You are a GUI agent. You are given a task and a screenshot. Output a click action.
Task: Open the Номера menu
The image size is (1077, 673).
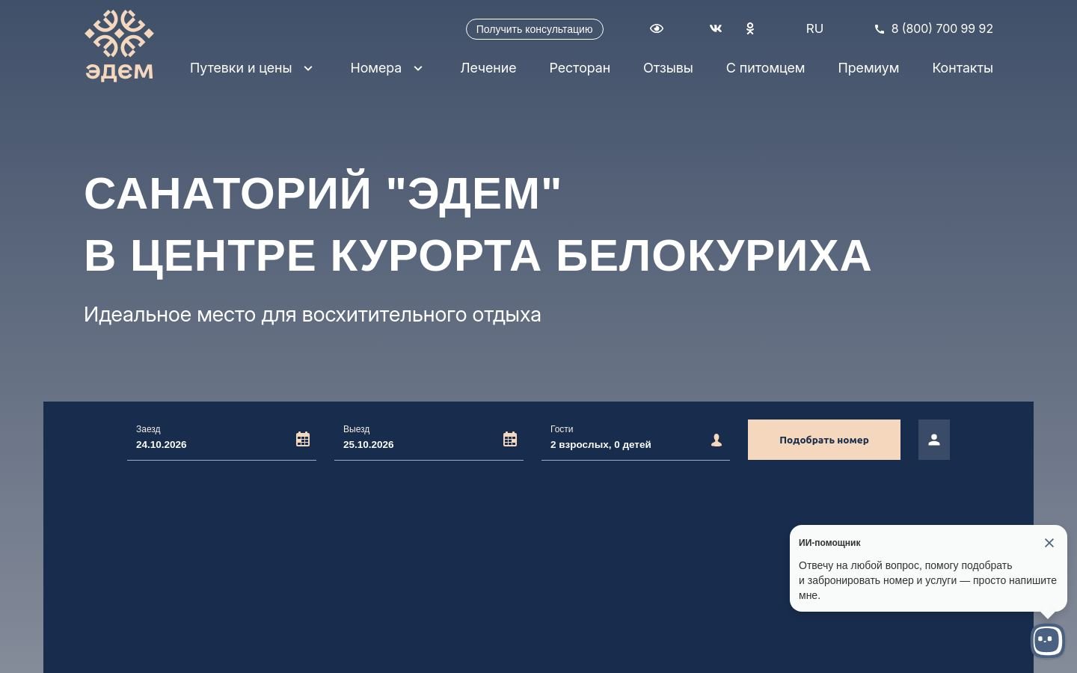376,68
